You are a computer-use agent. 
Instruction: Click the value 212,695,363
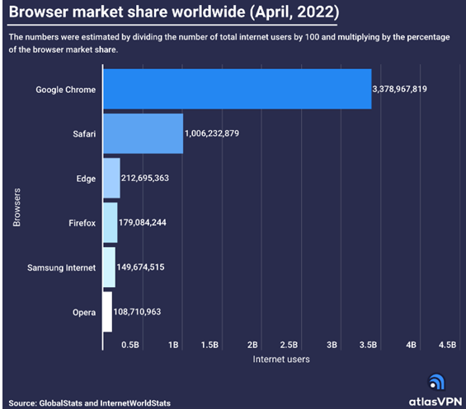[x=145, y=178]
